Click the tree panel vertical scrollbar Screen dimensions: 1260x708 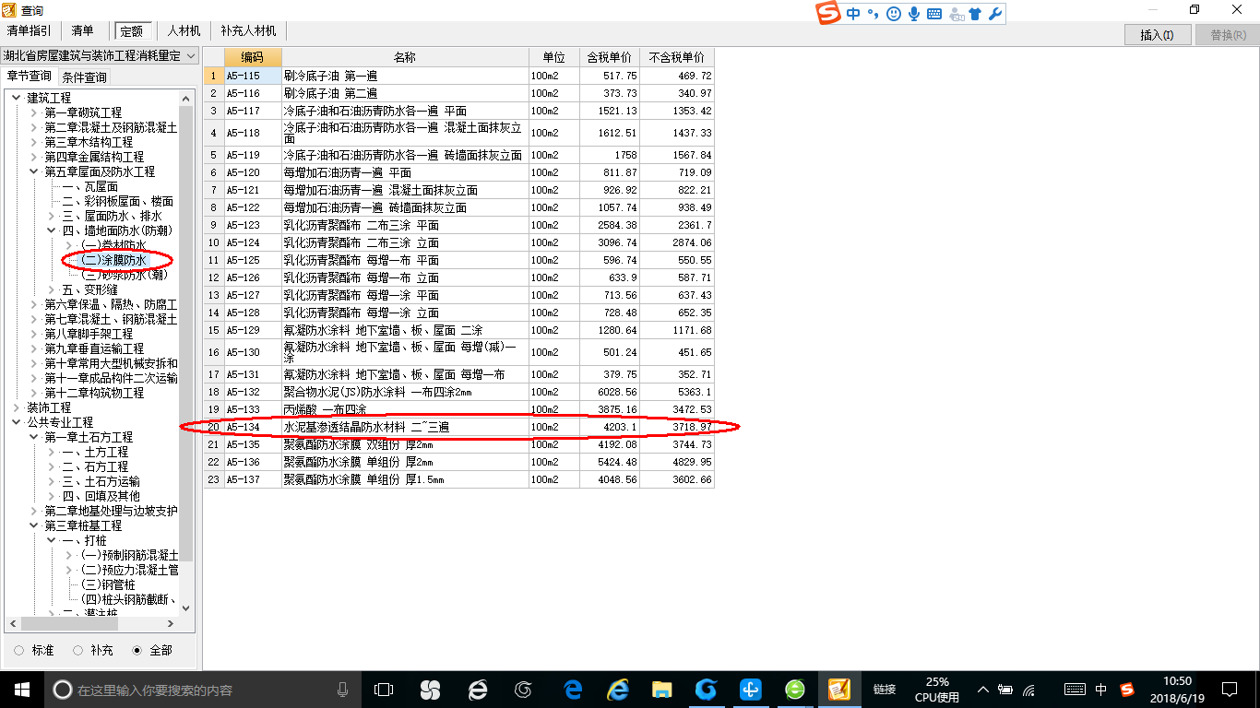pos(186,332)
